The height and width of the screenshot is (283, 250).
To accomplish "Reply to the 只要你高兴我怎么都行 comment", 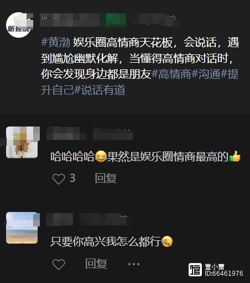I will tap(96, 264).
